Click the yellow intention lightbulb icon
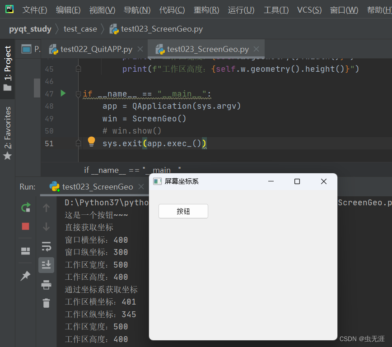 pos(92,142)
